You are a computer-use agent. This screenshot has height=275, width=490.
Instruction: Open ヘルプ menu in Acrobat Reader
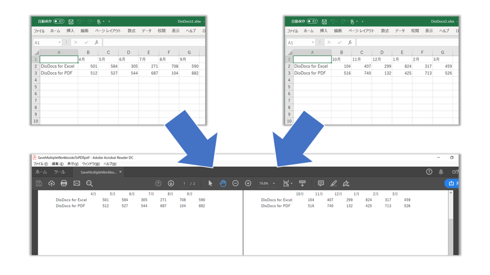(110, 164)
